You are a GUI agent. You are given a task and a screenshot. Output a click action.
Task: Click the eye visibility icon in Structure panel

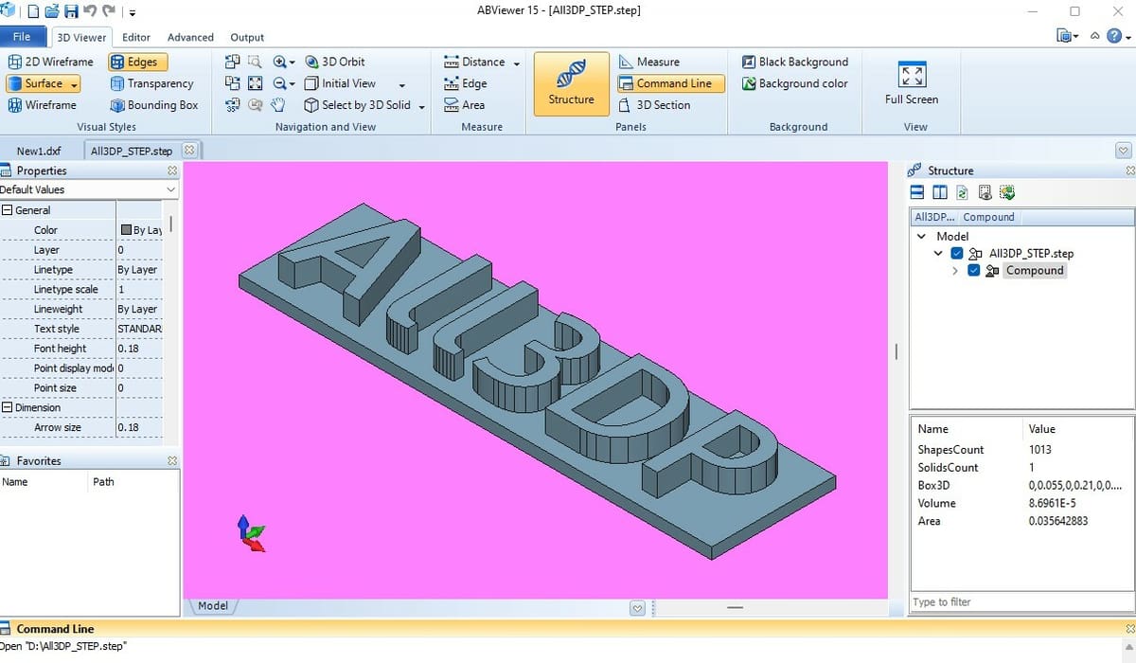point(985,192)
